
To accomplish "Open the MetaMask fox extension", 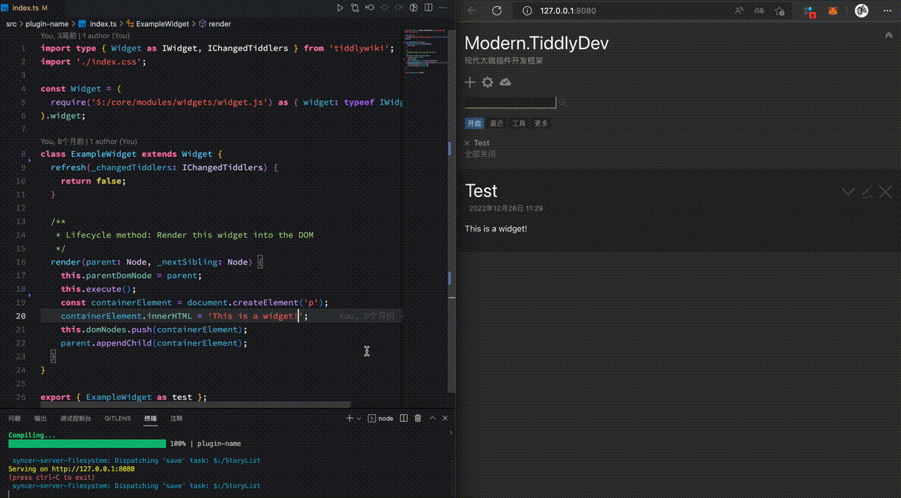I will (833, 11).
